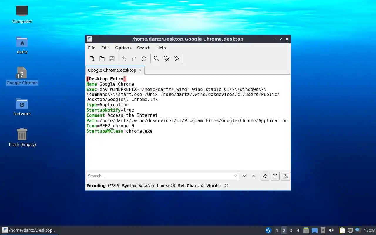The width and height of the screenshot is (376, 235).
Task: Click the Type=Application line
Action: tap(108, 105)
